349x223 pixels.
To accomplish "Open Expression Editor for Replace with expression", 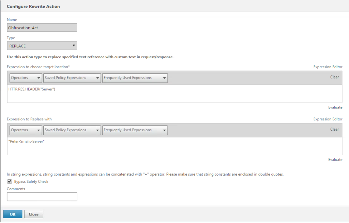I will point(328,119).
